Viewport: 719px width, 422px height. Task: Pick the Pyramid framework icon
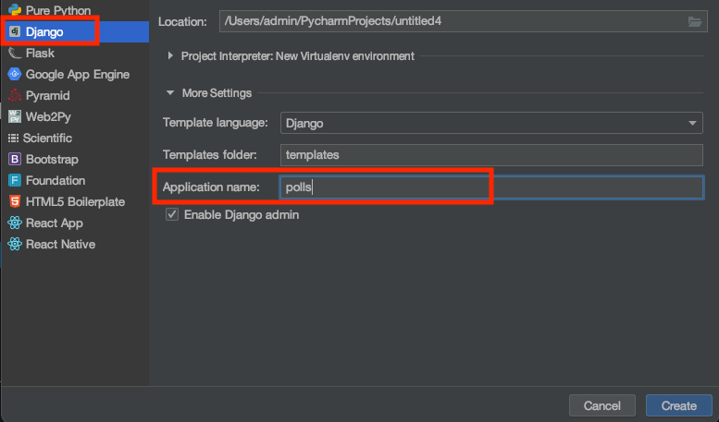click(15, 95)
